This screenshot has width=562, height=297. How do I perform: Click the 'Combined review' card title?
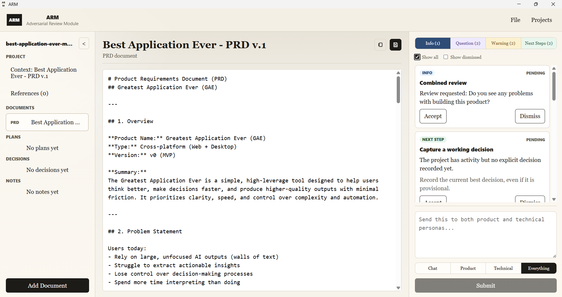coord(443,83)
